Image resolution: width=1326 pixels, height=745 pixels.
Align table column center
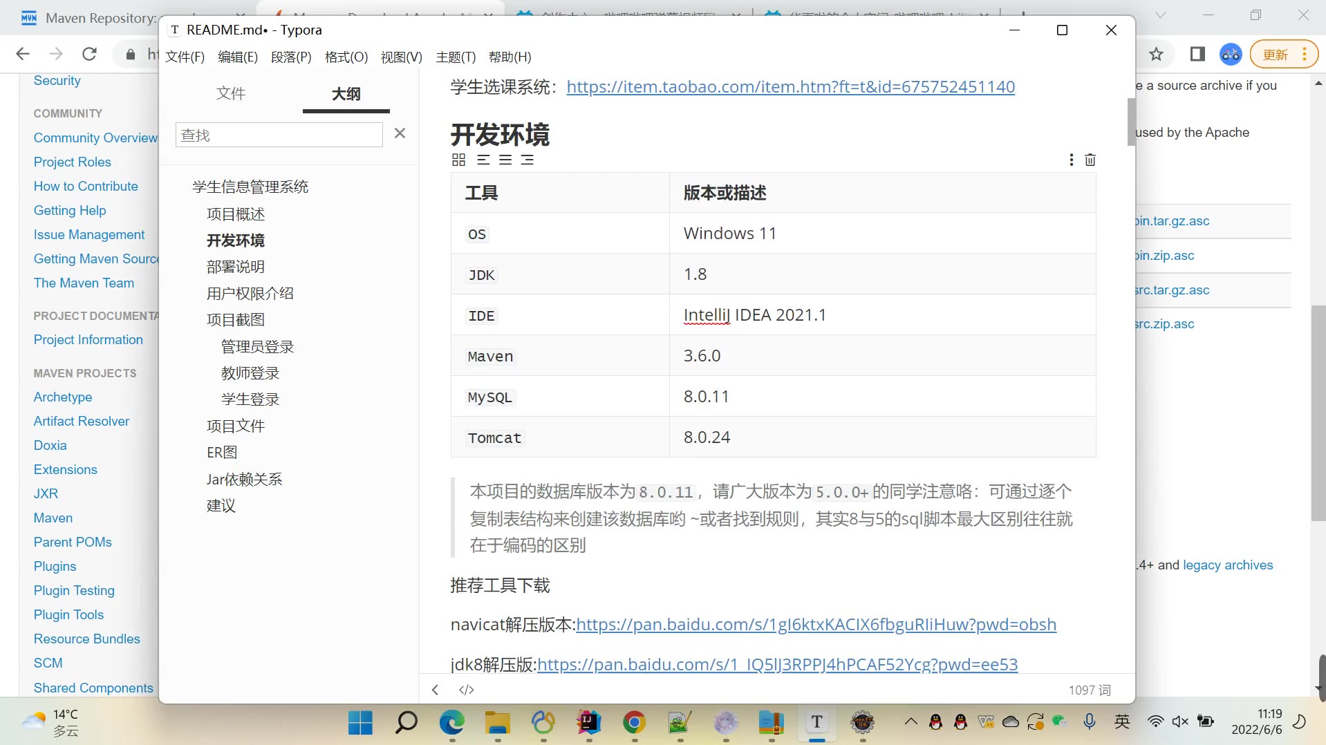coord(505,160)
